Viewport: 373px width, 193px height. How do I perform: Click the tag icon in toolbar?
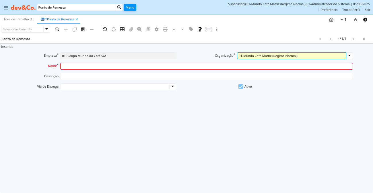click(x=191, y=29)
